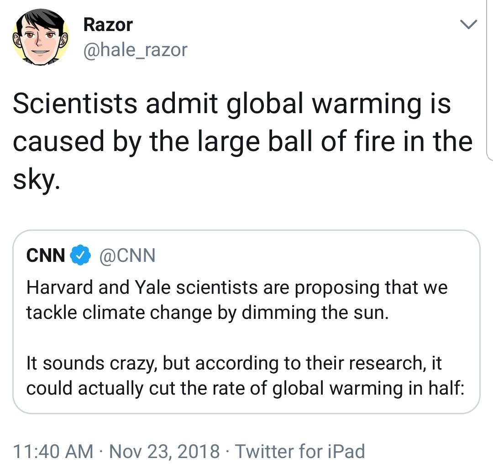493x474 pixels.
Task: Click the 11:40 AM timestamp
Action: [x=53, y=451]
